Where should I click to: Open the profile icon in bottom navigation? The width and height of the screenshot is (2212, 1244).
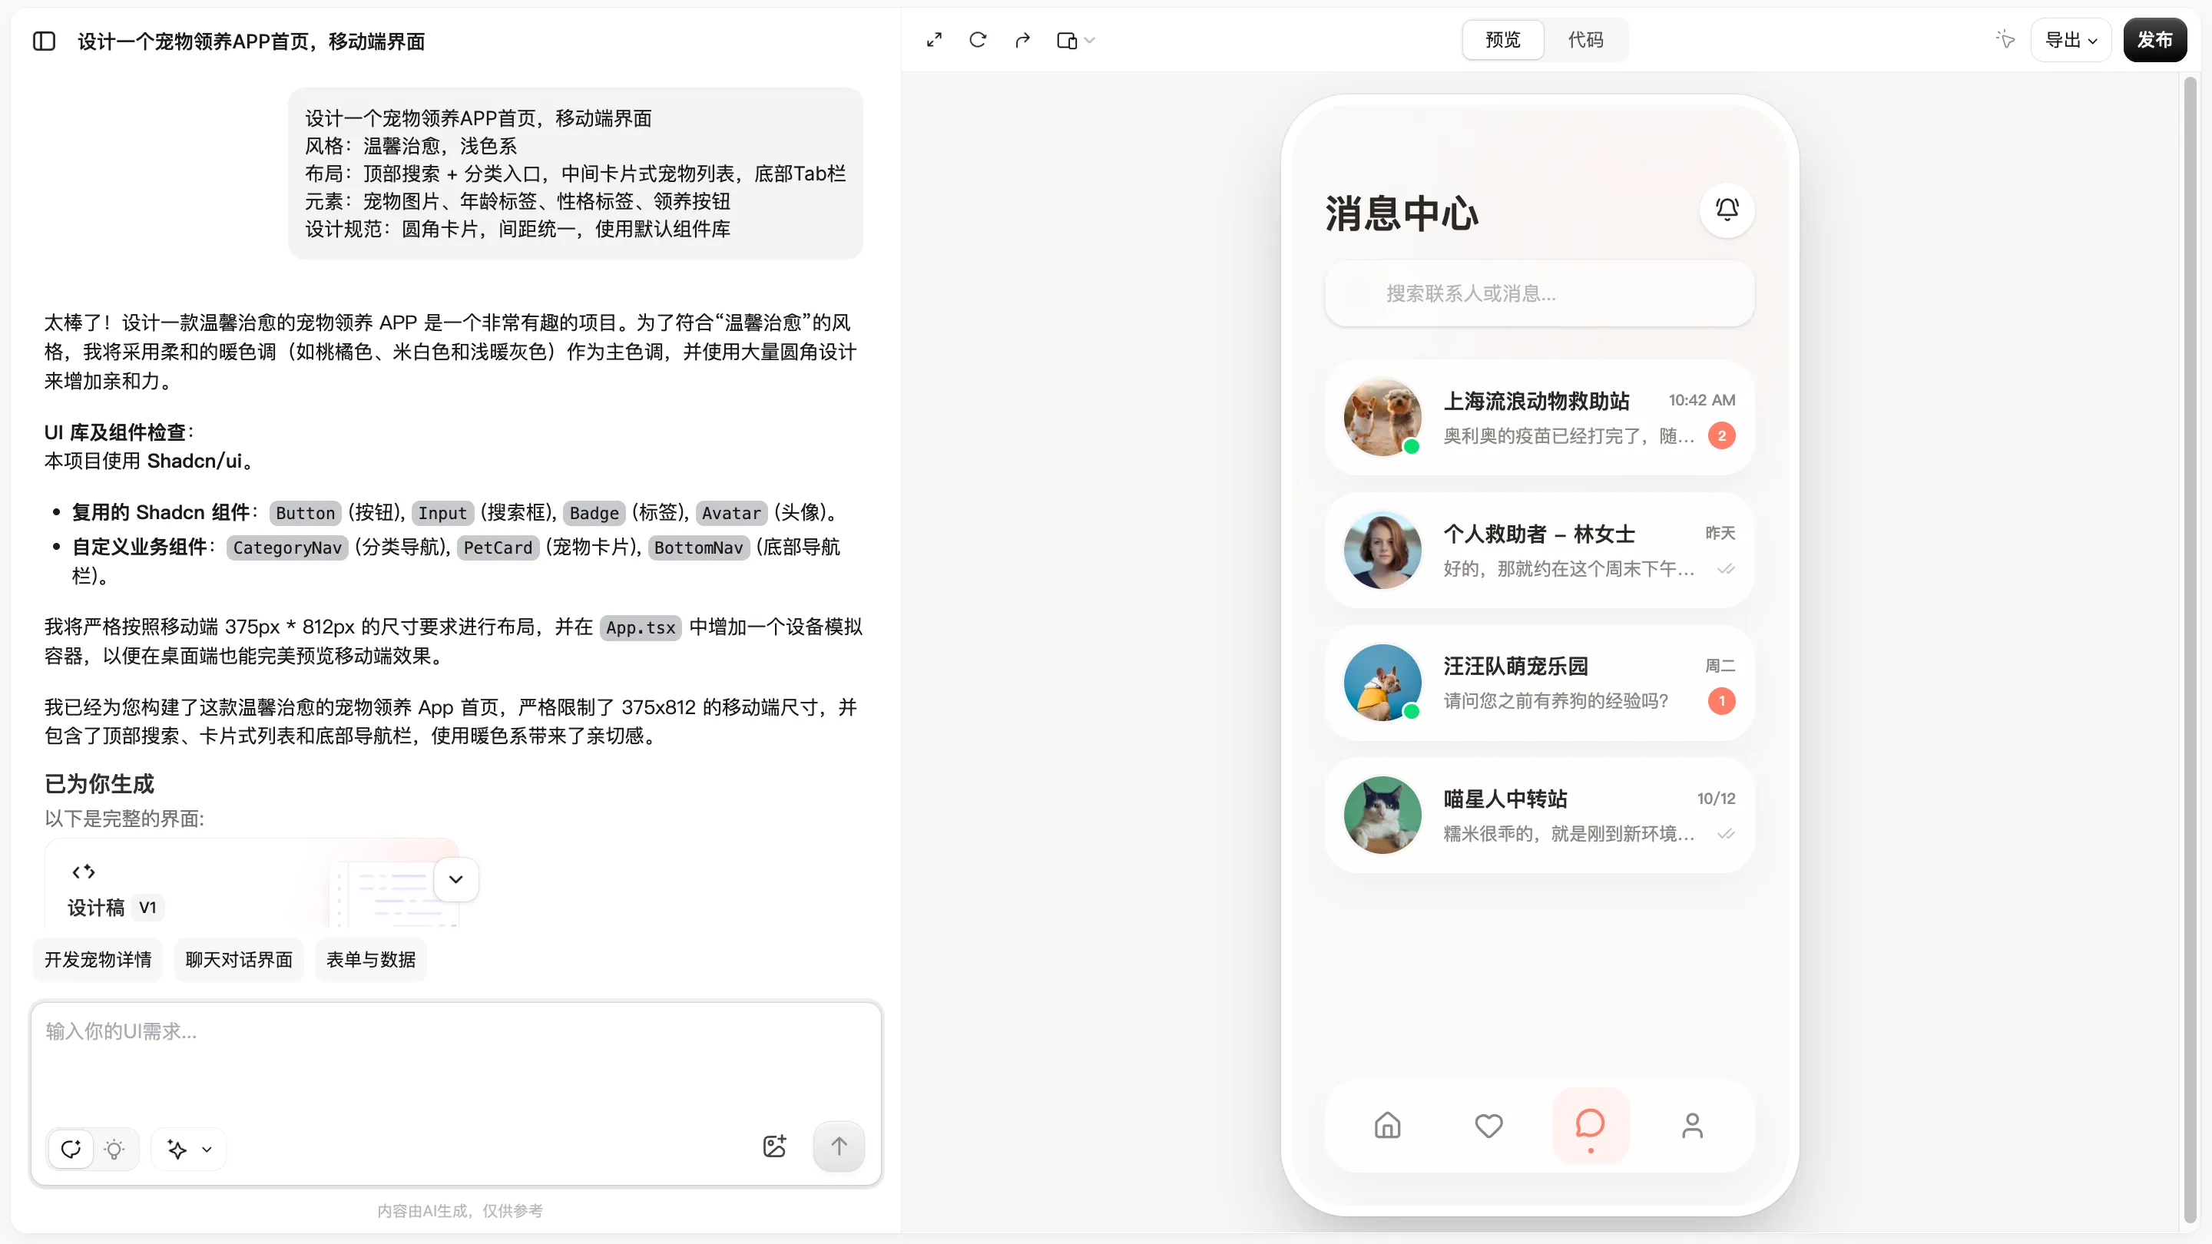click(x=1691, y=1126)
